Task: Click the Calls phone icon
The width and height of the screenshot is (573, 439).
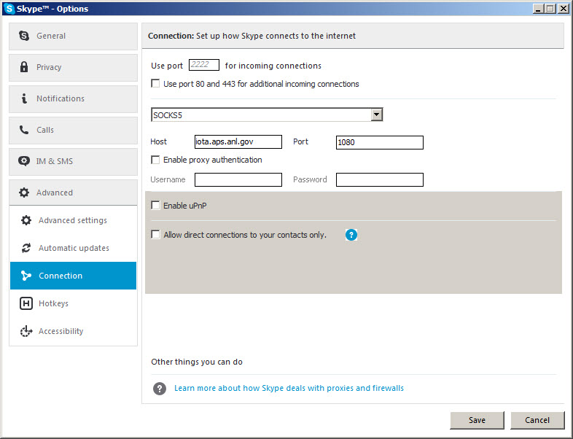Action: [x=24, y=130]
